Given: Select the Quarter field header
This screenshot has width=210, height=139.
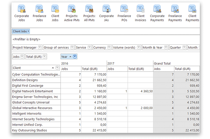Looking at the screenshot, I should point(178,47).
